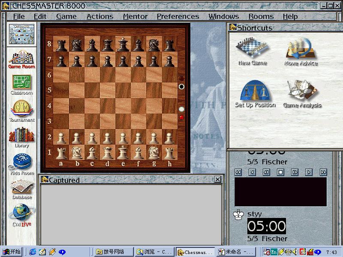Select the white knight on g1
343x257 pixels.
coord(154,152)
